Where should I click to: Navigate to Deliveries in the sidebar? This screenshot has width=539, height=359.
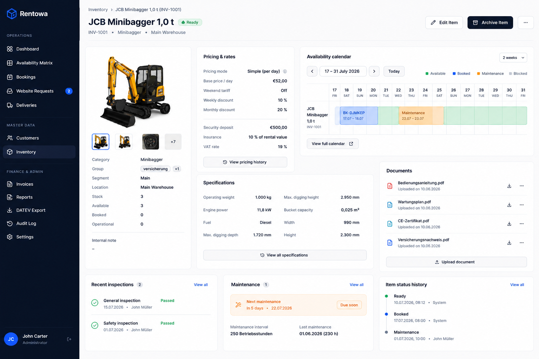39,105
